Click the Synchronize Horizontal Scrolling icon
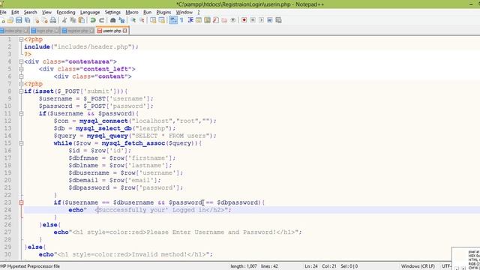 161,20
